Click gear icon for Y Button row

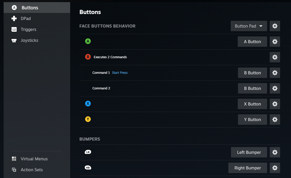pyautogui.click(x=275, y=120)
